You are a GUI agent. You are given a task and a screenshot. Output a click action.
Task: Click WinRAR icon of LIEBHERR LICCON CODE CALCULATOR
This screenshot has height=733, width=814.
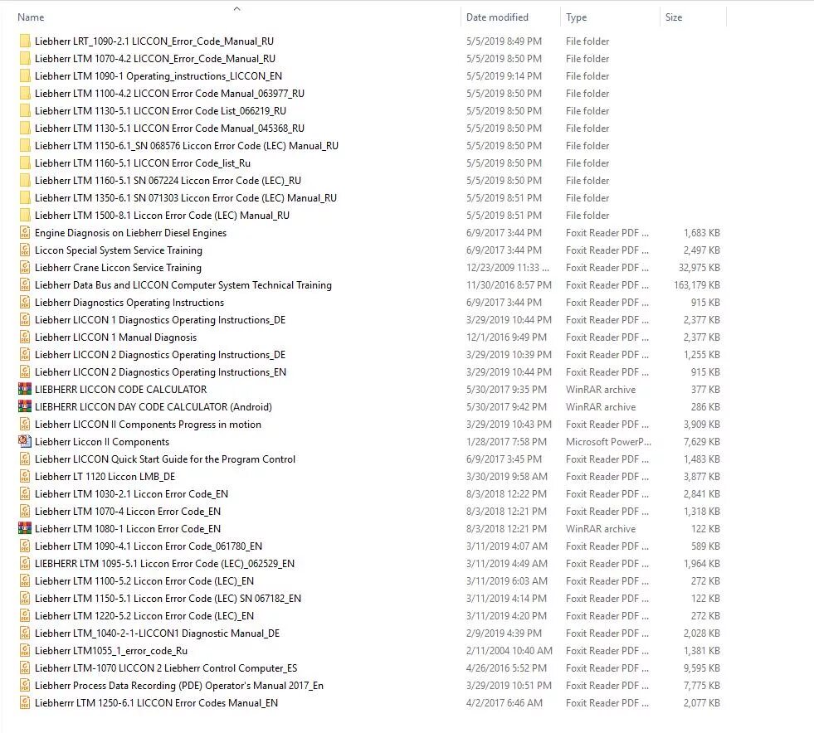coord(24,389)
